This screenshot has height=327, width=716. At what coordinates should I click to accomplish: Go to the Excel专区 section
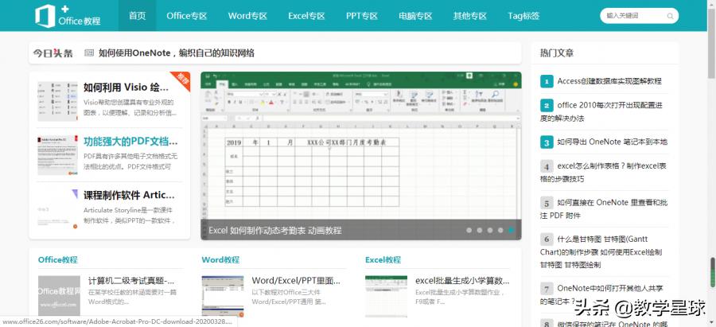[x=306, y=16]
